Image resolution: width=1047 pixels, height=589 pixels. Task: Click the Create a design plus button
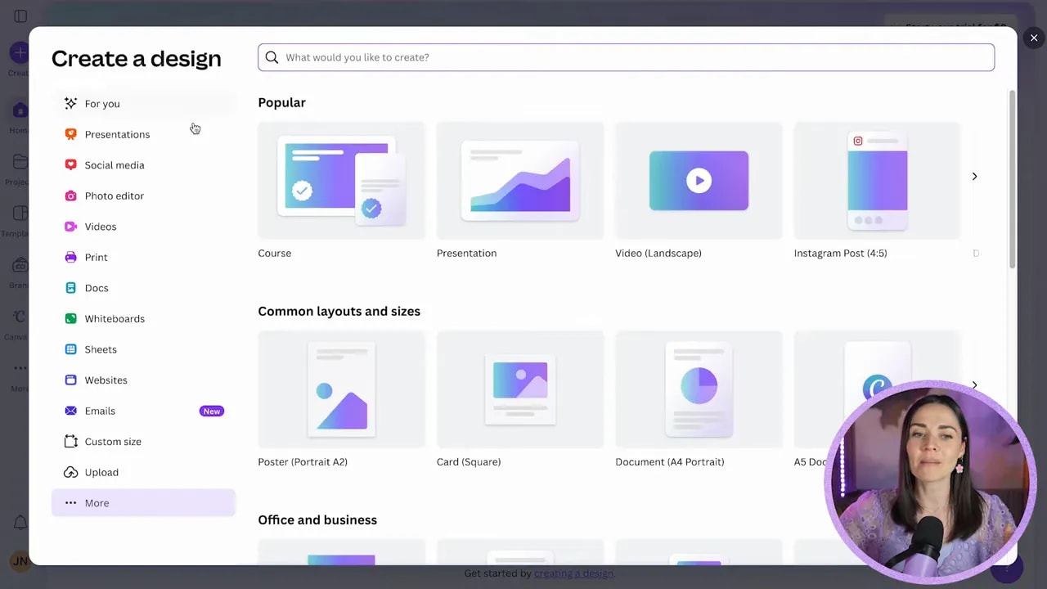pyautogui.click(x=20, y=53)
